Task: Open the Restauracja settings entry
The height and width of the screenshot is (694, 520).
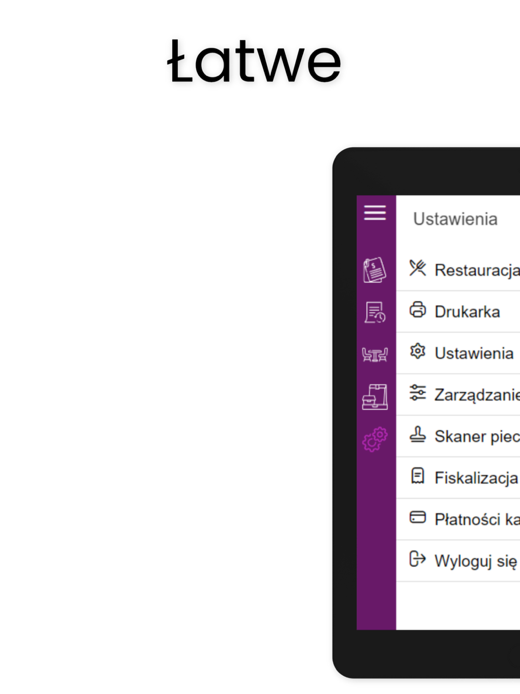Action: click(458, 270)
